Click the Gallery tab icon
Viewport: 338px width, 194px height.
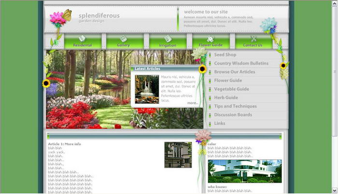tap(123, 38)
